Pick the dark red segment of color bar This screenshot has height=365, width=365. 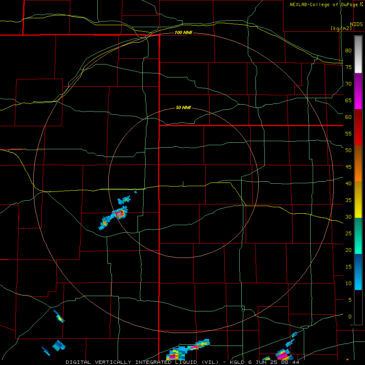pyautogui.click(x=358, y=127)
